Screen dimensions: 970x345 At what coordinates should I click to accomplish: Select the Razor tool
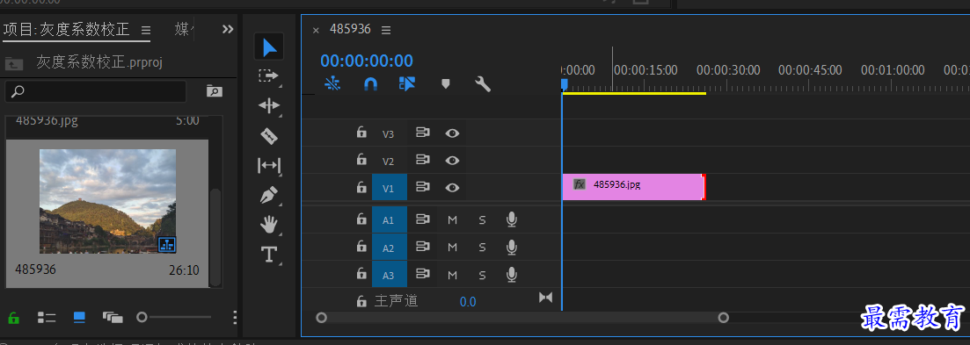click(x=268, y=136)
